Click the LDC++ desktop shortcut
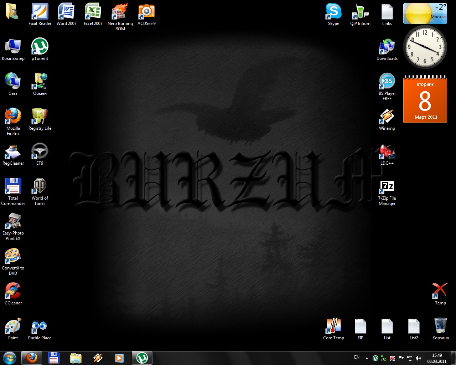This screenshot has height=365, width=456. (387, 154)
